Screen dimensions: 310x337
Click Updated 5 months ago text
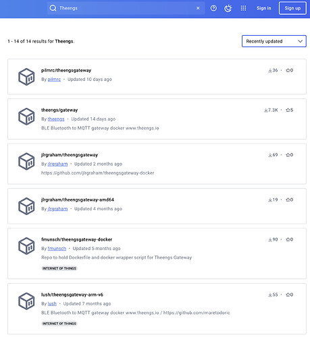pos(97,249)
